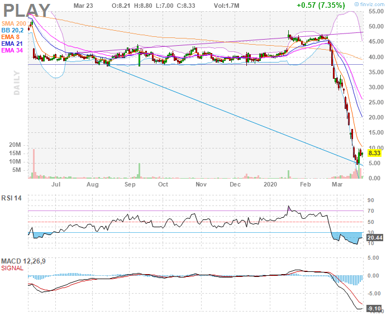Click the Vol:1.7M volume readout
This screenshot has width=391, height=316.
coord(226,6)
